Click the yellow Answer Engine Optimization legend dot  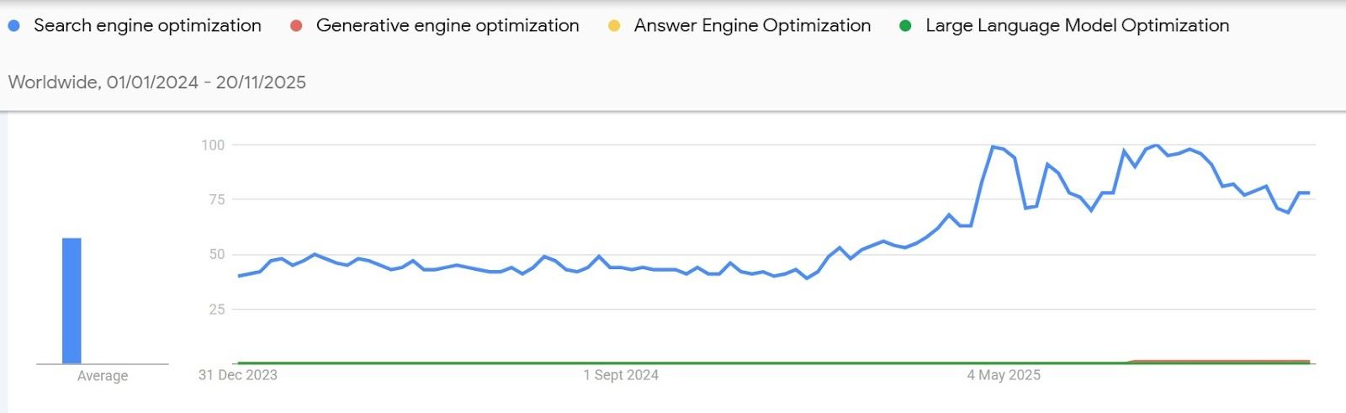[614, 26]
